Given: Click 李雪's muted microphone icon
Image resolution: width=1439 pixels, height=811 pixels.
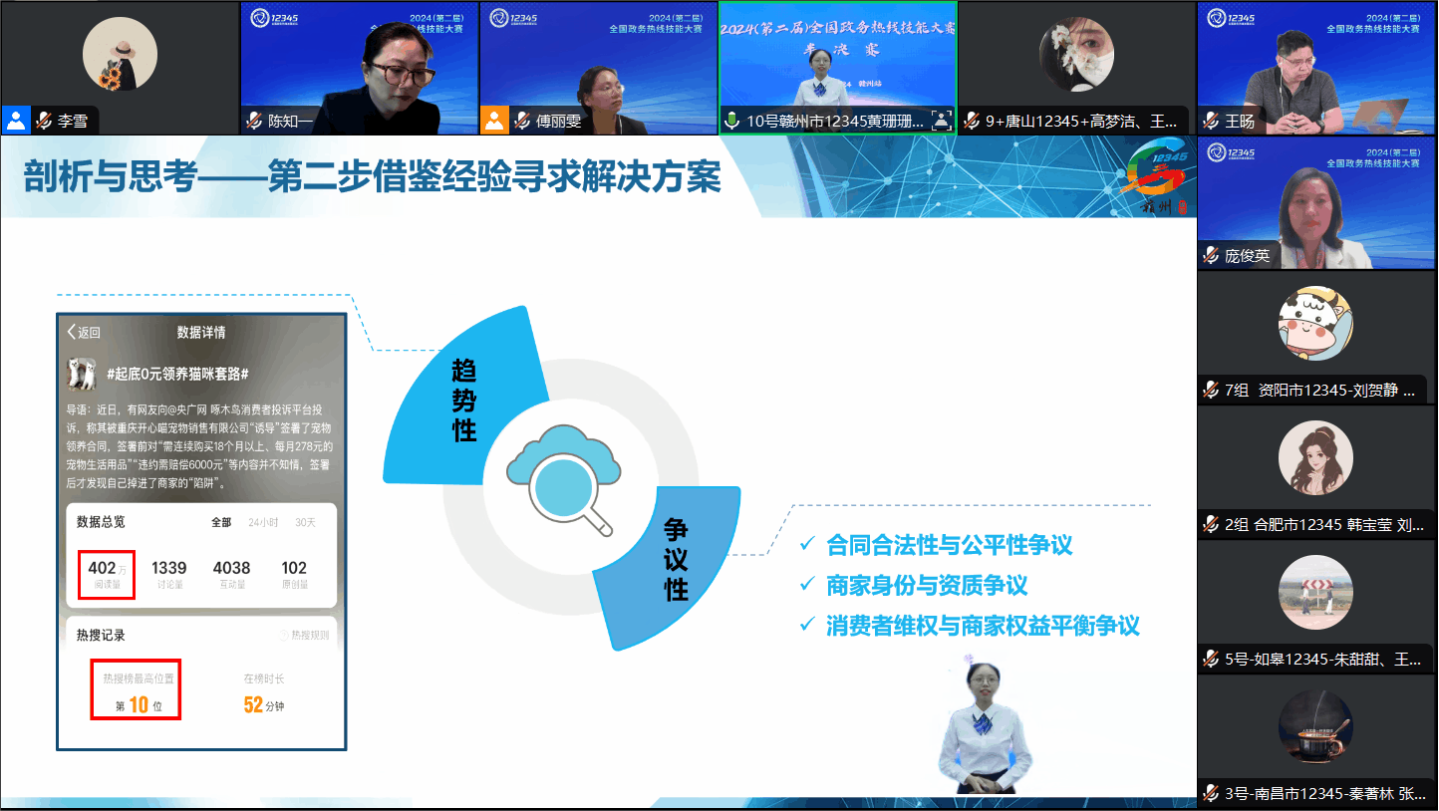Looking at the screenshot, I should (44, 122).
